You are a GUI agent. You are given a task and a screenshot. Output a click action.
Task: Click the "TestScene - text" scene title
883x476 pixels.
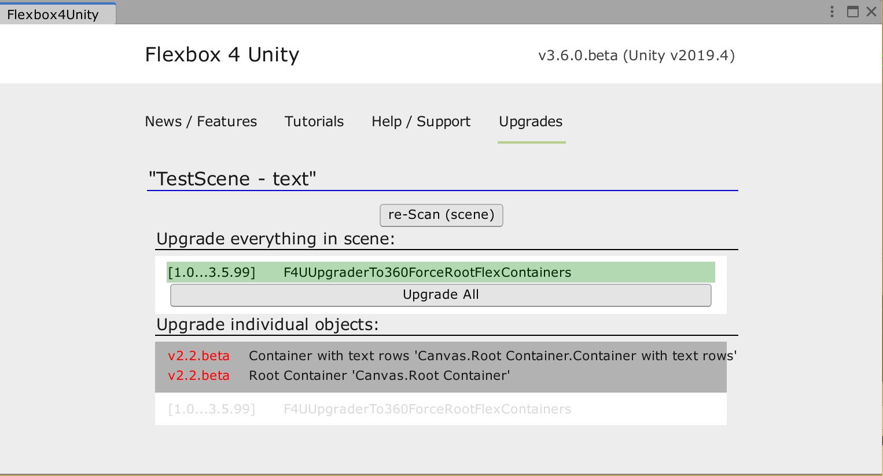233,178
